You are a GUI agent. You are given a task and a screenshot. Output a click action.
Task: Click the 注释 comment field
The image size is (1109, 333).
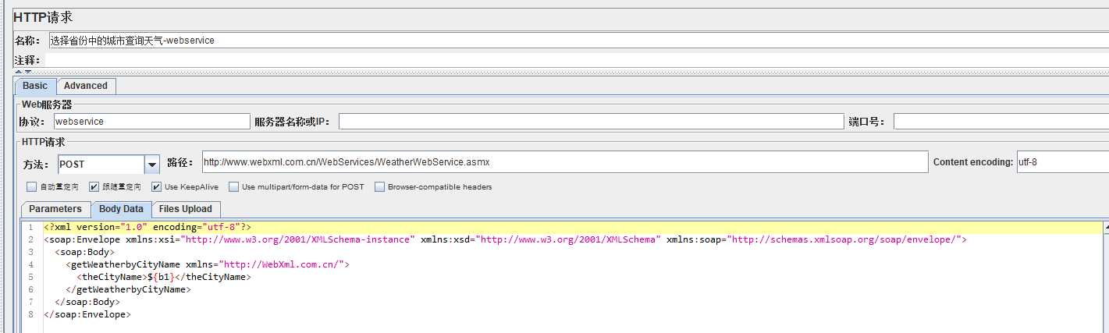click(578, 60)
